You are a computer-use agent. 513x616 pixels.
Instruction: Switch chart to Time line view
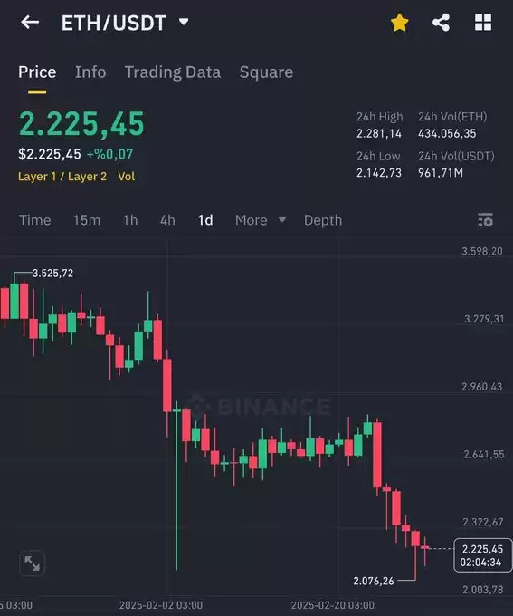[x=35, y=220]
